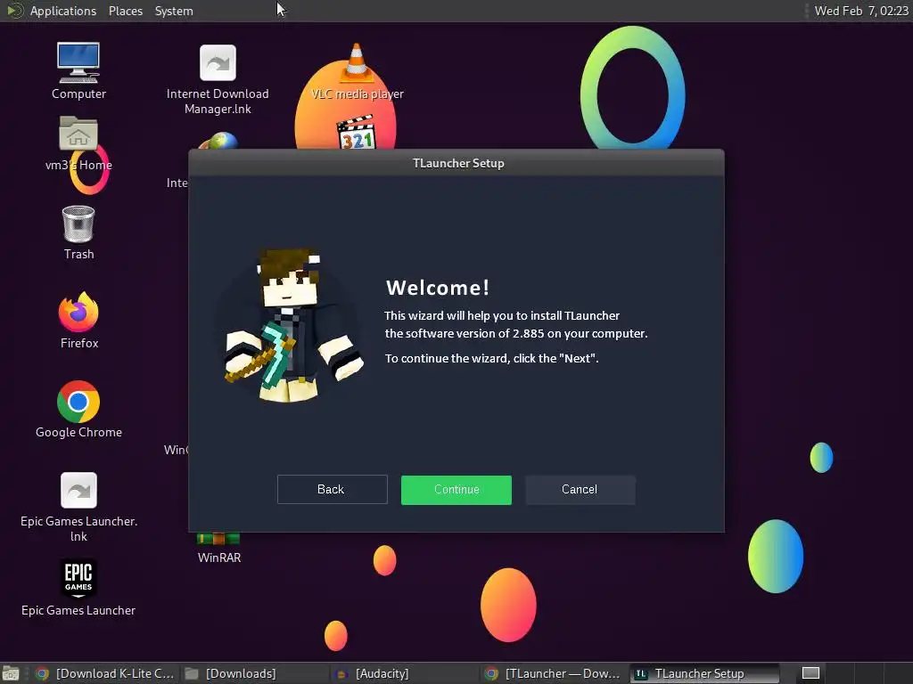Image resolution: width=913 pixels, height=684 pixels.
Task: Open the Places menu
Action: tap(125, 11)
